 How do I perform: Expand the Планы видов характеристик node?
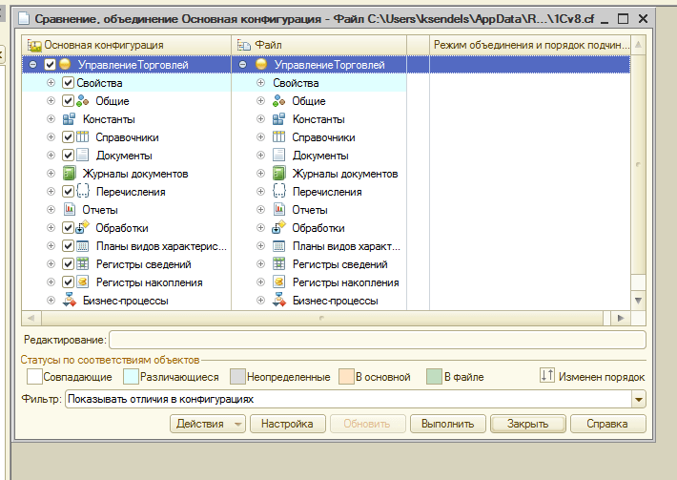(51, 246)
